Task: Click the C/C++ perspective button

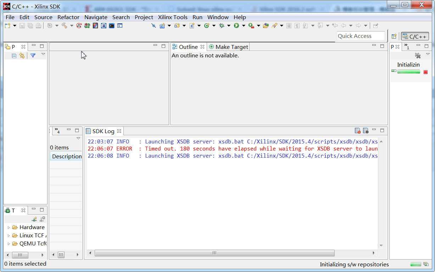Action: (x=414, y=36)
